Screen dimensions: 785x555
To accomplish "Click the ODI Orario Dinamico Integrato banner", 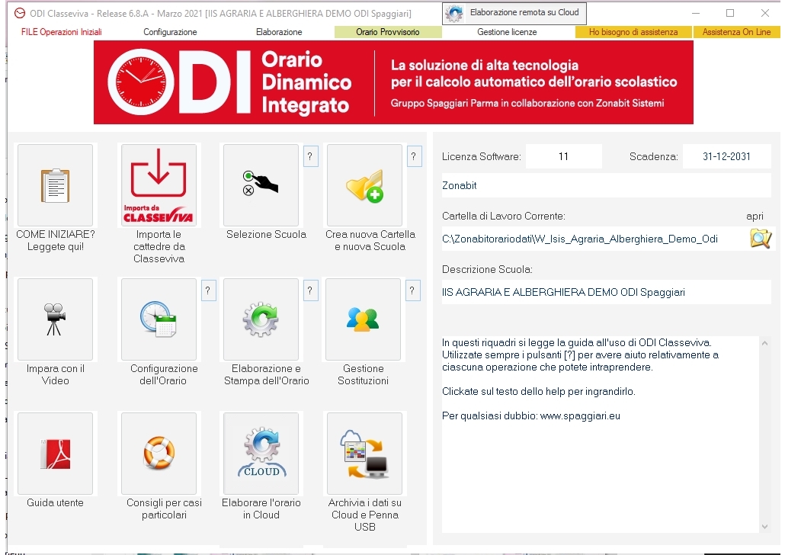I will (x=393, y=82).
